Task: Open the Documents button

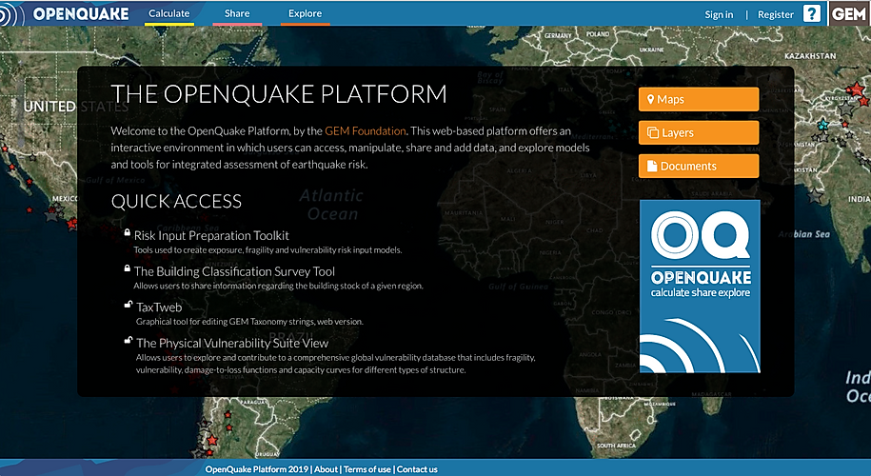Action: coord(699,166)
